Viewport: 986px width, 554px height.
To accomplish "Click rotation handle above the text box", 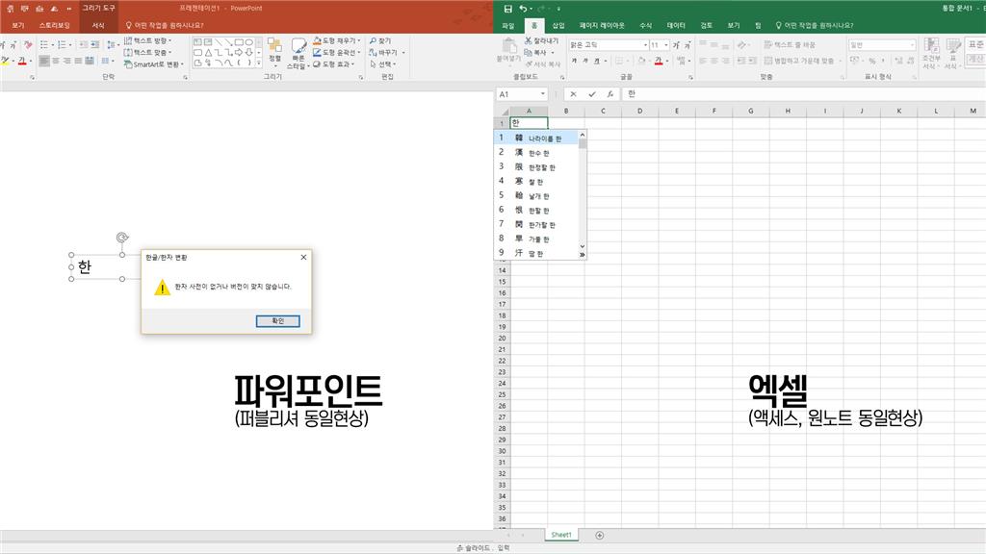I will pos(122,238).
